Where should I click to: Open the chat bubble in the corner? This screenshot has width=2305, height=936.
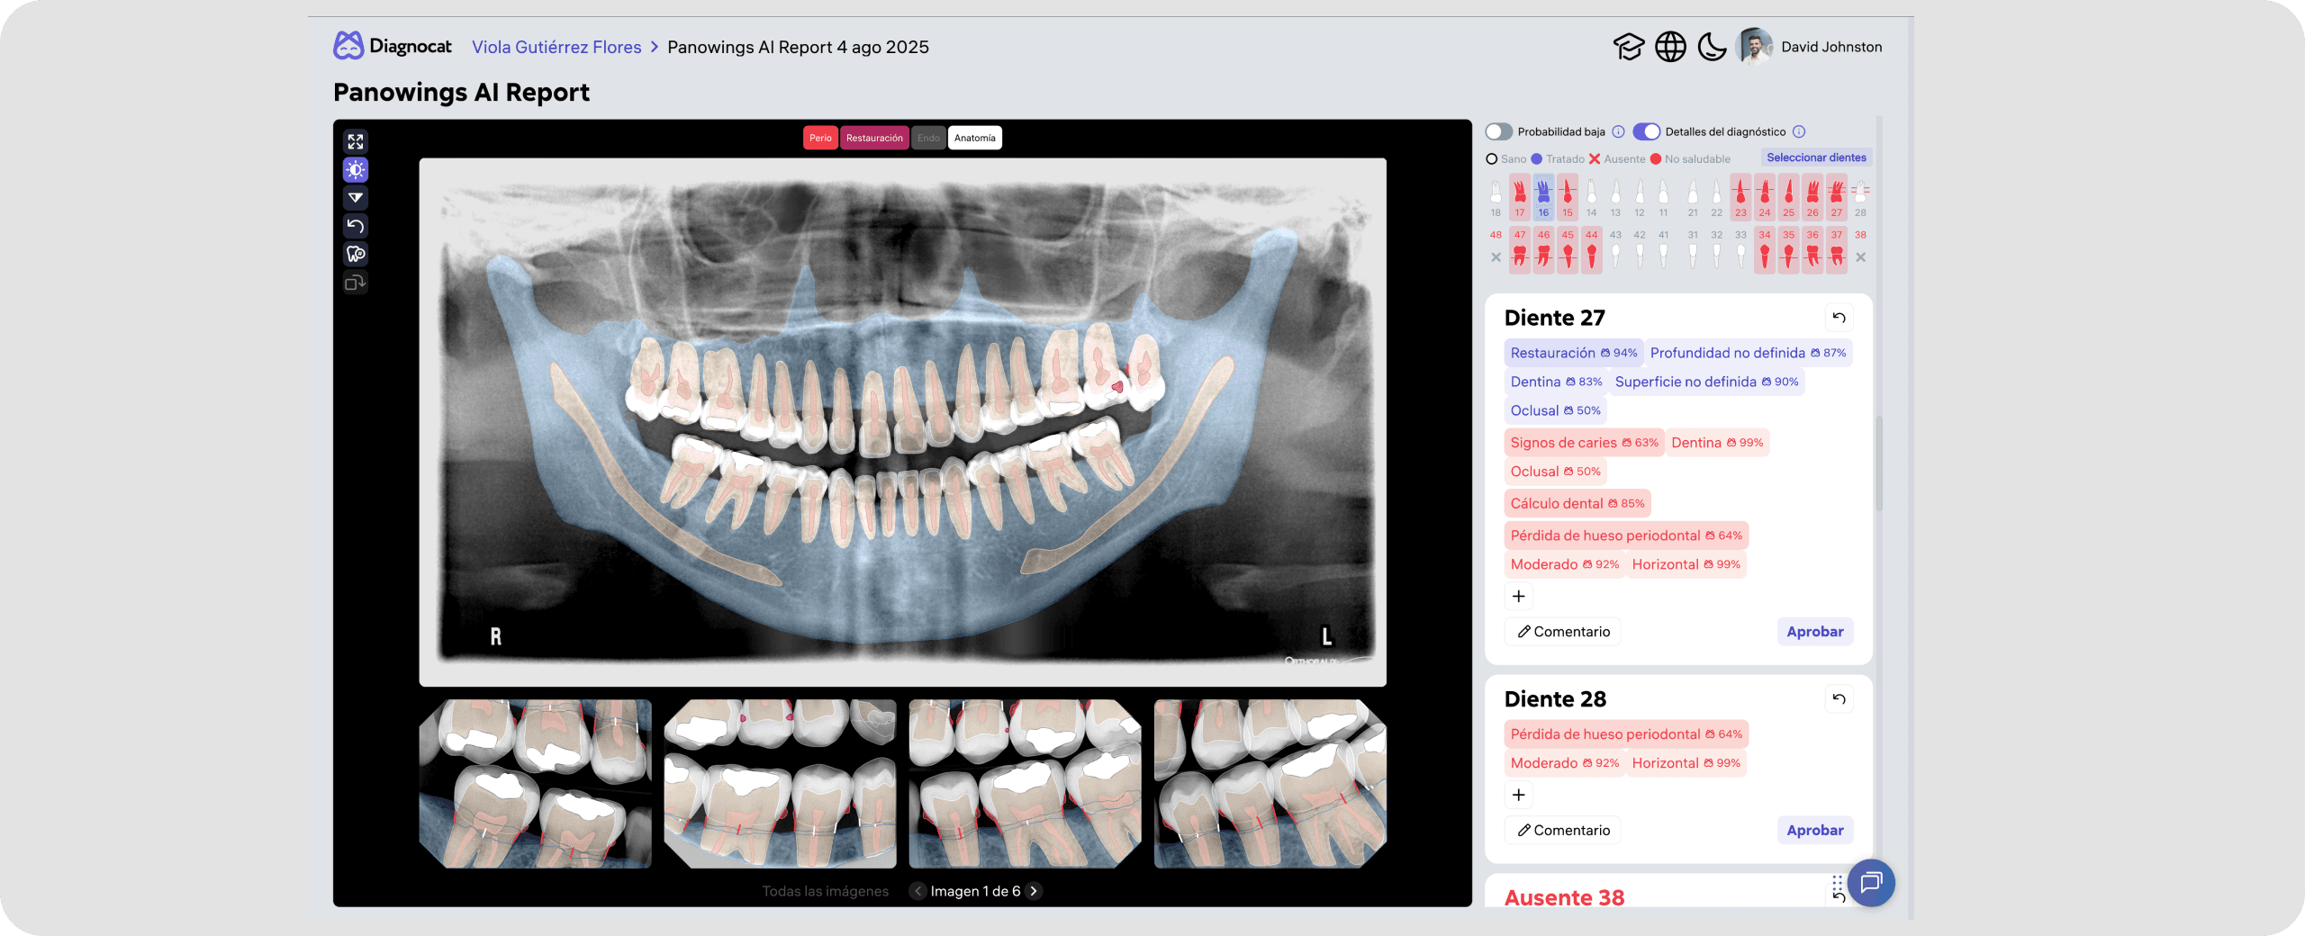pos(1872,883)
